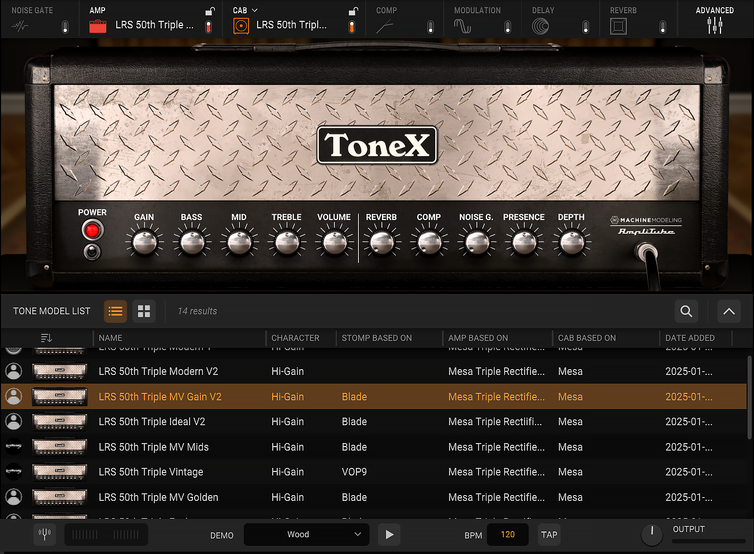
Task: Click the sort order icon in list header
Action: [47, 338]
